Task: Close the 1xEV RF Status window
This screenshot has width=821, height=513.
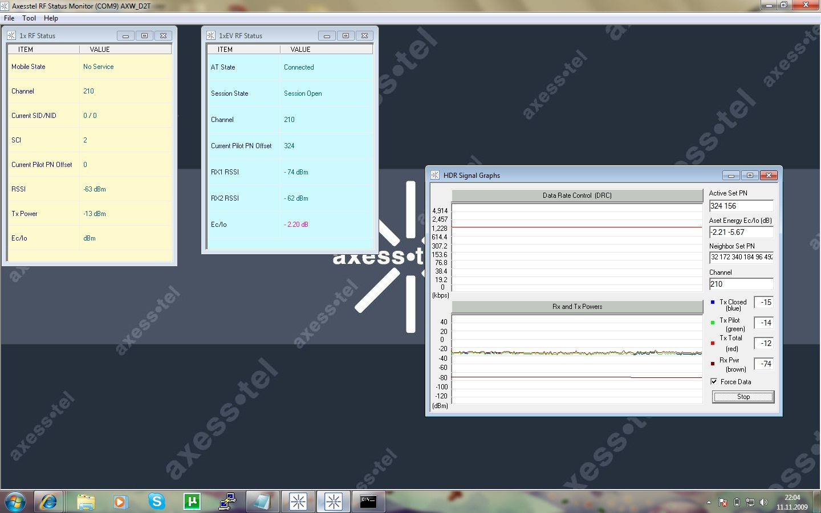Action: [x=364, y=35]
